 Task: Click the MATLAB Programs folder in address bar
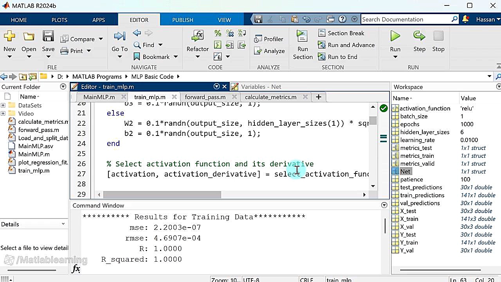(97, 77)
